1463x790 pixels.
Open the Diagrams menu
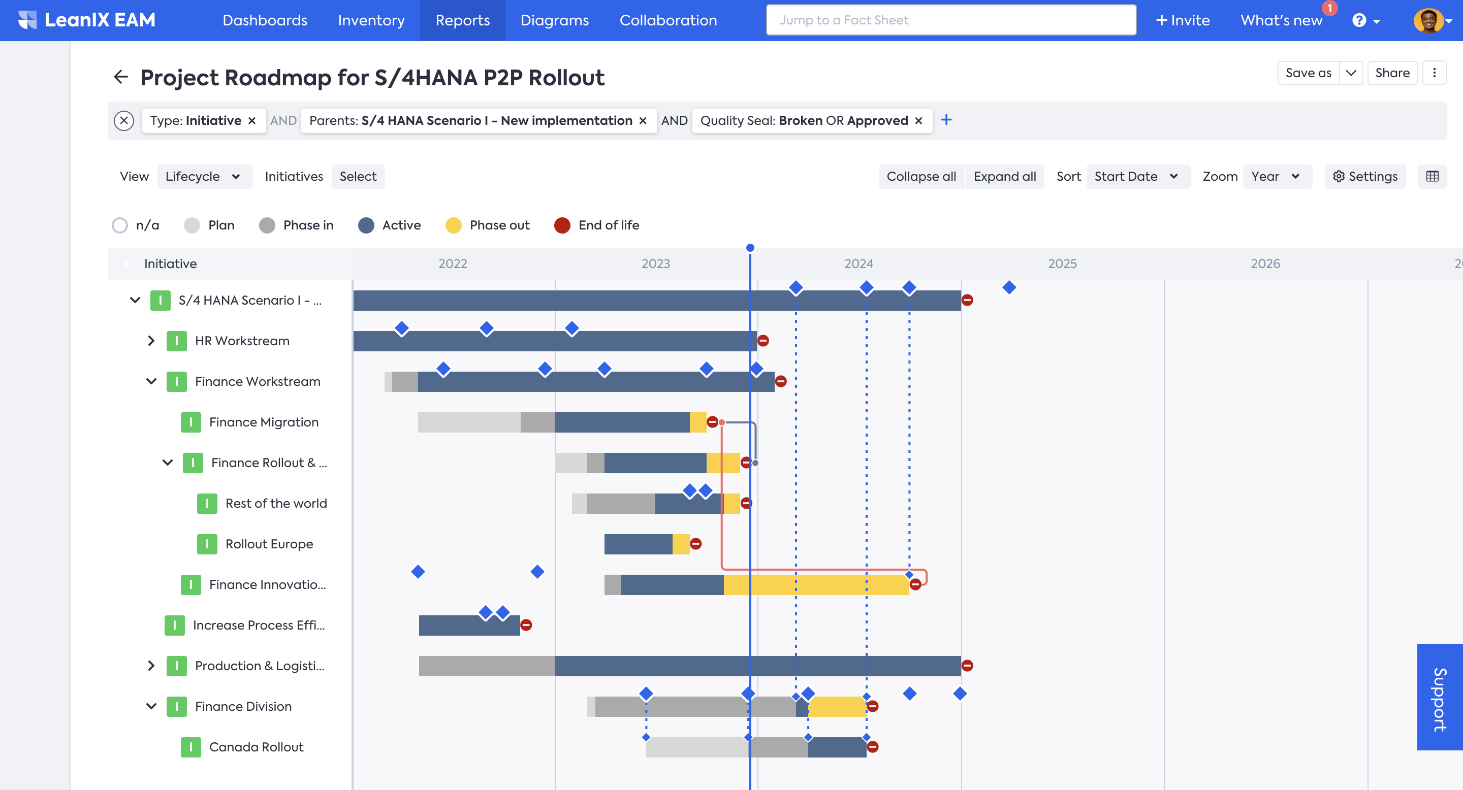pos(554,20)
